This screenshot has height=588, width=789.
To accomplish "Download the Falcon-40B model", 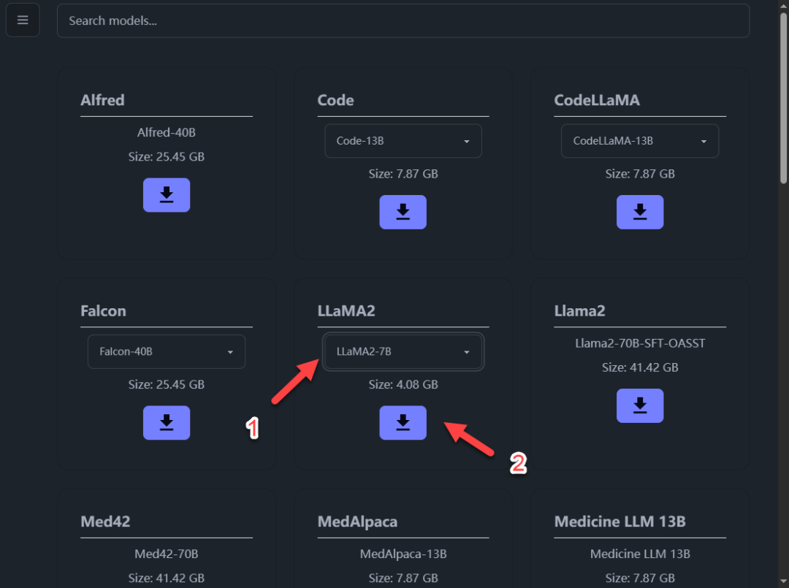I will point(167,422).
